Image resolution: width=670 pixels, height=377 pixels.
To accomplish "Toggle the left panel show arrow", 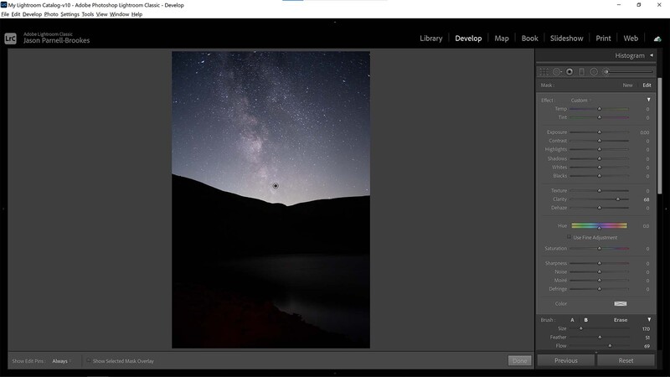I will click(3, 209).
